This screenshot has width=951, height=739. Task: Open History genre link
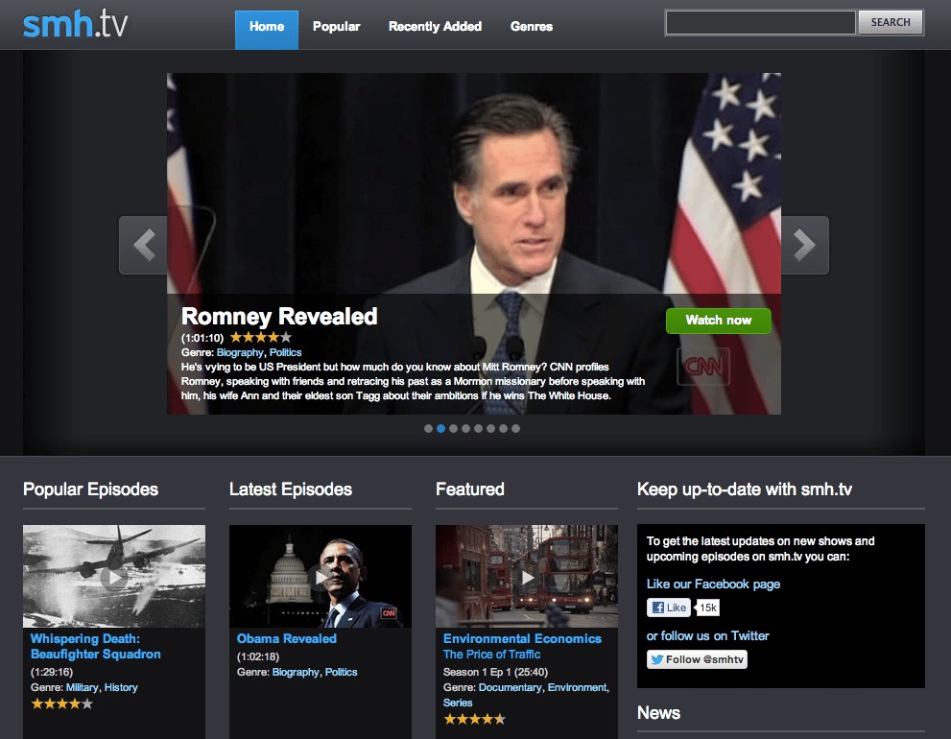(121, 687)
